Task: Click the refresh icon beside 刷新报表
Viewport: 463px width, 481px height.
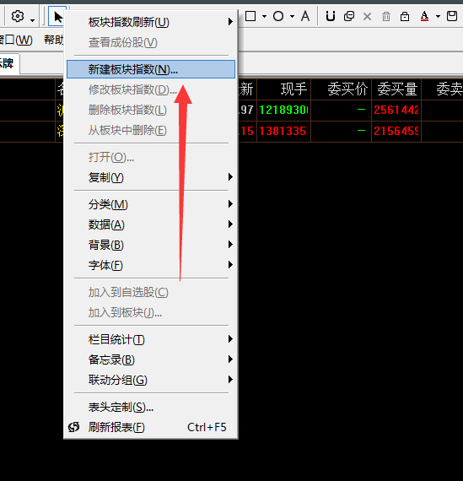Action: [74, 427]
